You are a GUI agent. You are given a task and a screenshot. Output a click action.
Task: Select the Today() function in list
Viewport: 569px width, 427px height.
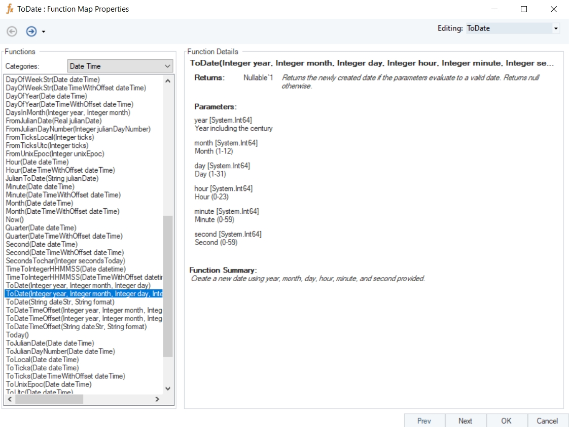[x=17, y=335]
